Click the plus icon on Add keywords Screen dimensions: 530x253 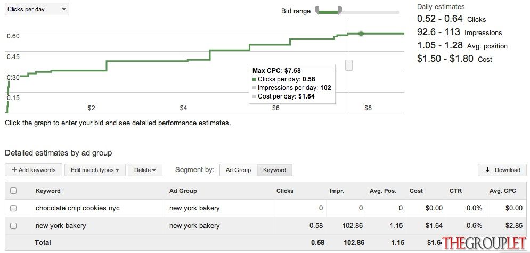coord(14,170)
